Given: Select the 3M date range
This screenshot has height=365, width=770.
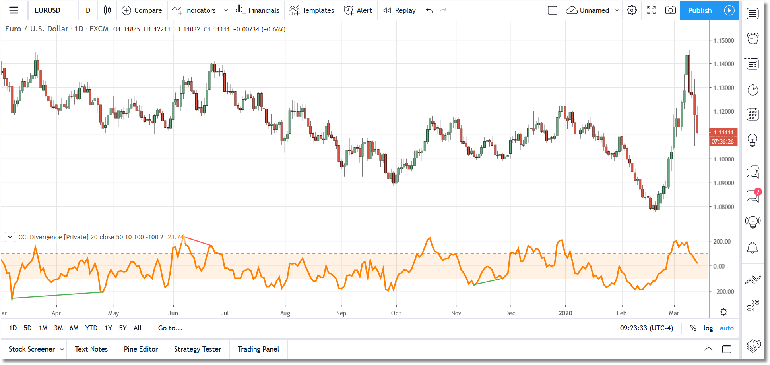Looking at the screenshot, I should (58, 328).
